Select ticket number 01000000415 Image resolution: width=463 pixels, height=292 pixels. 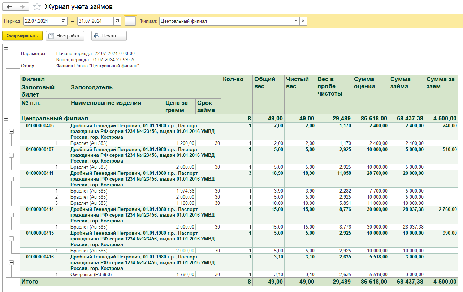(40, 233)
